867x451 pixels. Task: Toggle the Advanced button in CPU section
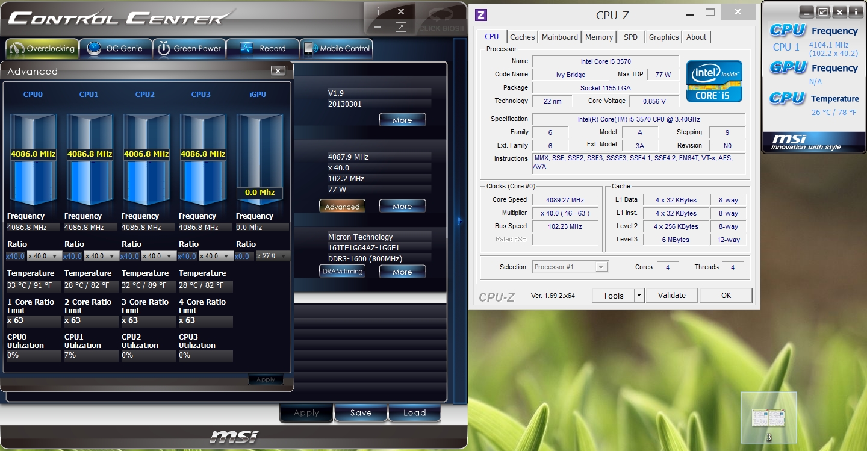342,206
